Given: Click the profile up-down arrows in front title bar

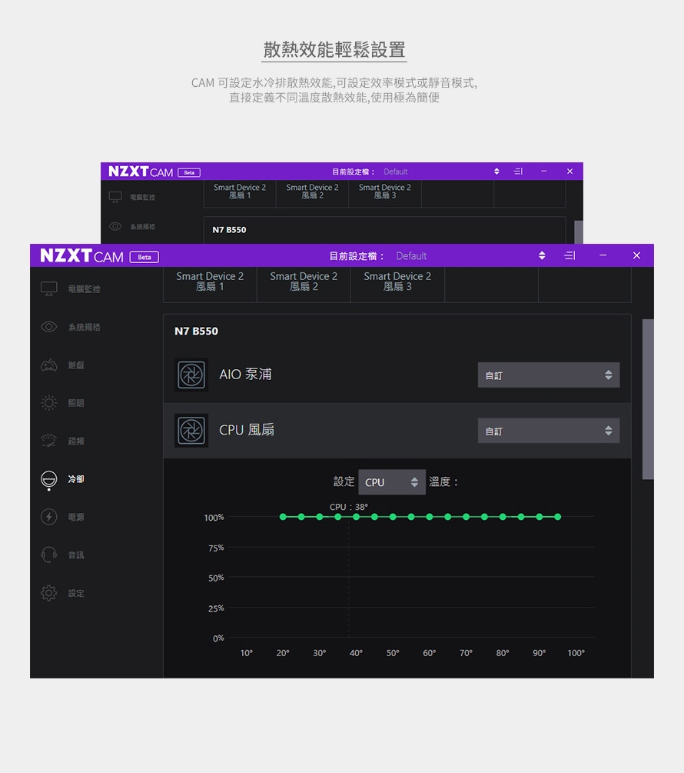Looking at the screenshot, I should [541, 255].
